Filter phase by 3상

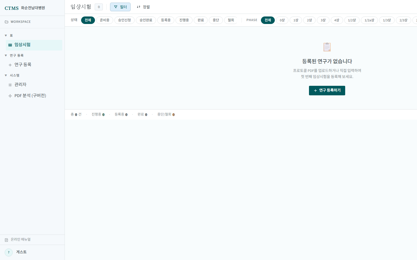point(323,20)
